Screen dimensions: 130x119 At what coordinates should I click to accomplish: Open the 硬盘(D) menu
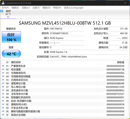47,8
